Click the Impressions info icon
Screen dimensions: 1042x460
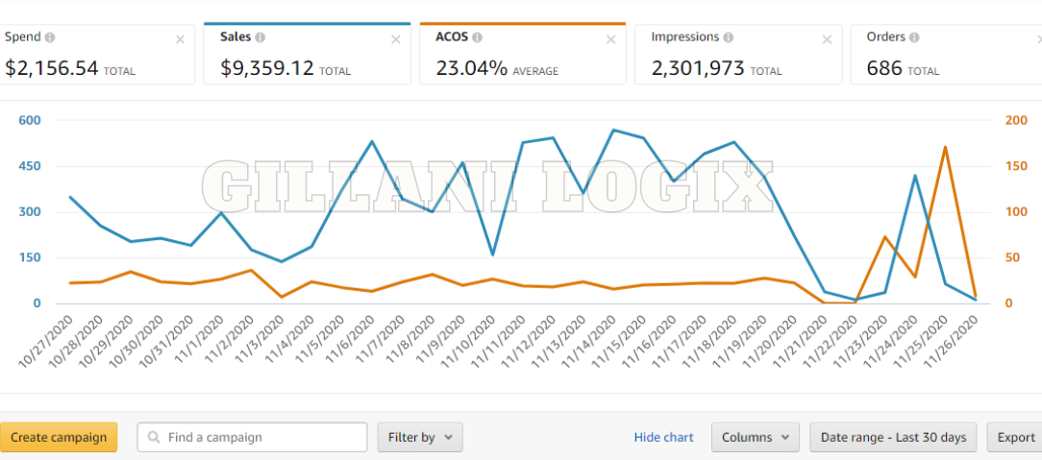(x=728, y=37)
